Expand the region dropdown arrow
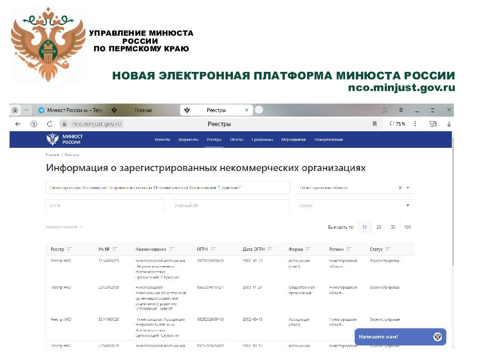 coord(408,188)
